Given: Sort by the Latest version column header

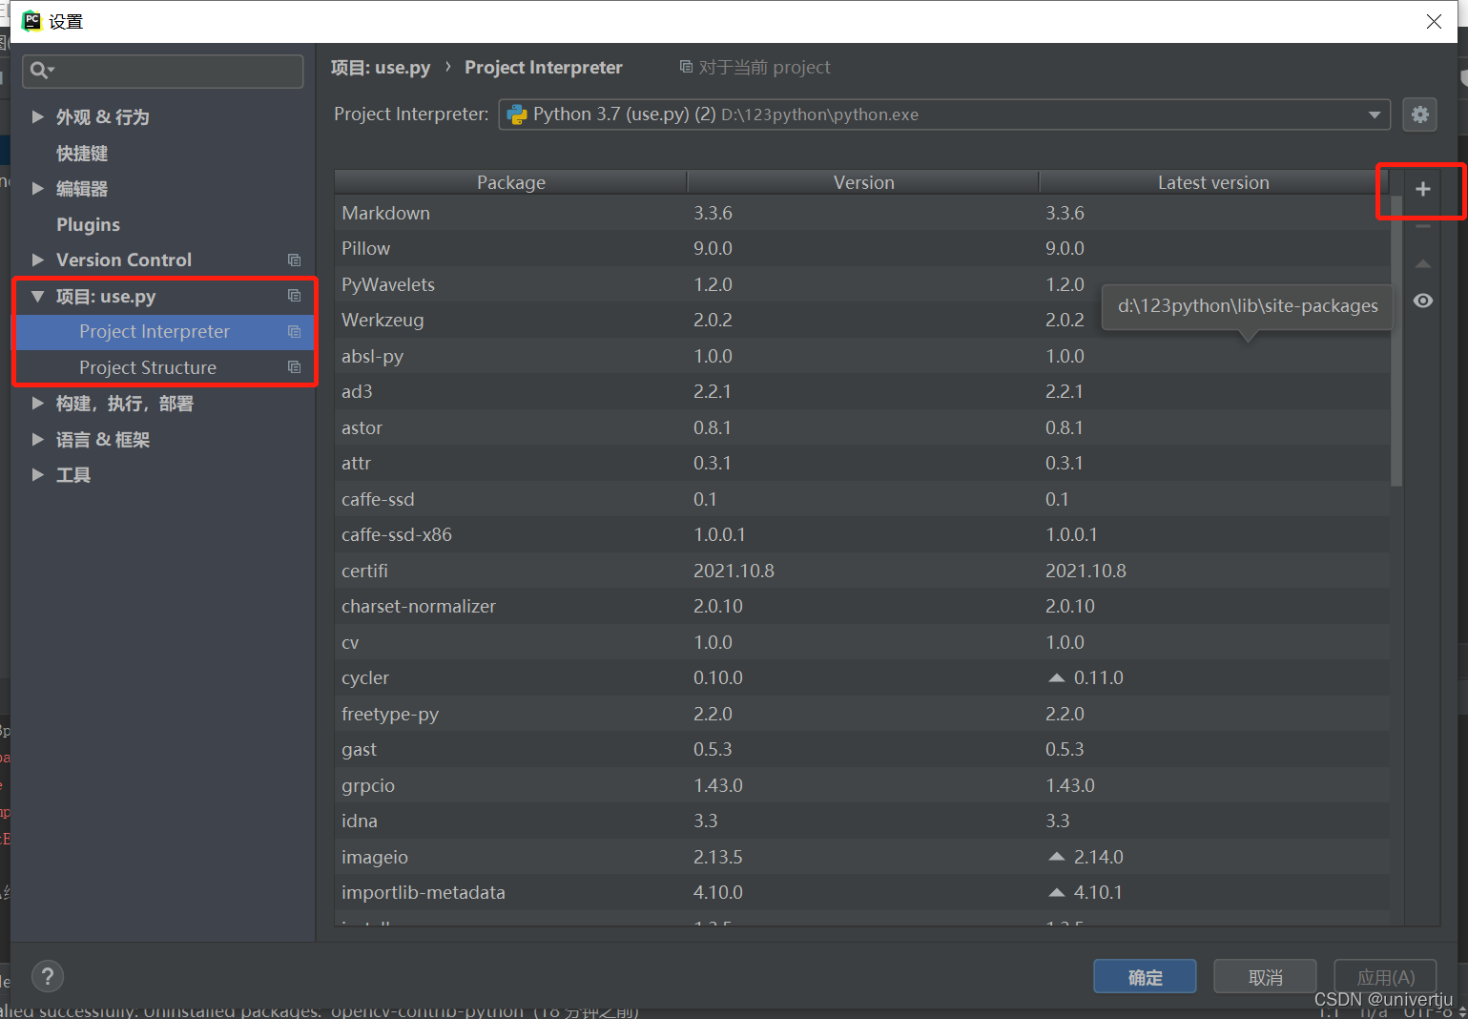Looking at the screenshot, I should pos(1213,182).
